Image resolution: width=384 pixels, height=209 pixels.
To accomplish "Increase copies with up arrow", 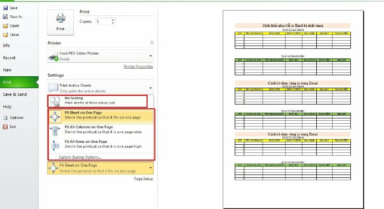I will pyautogui.click(x=113, y=20).
